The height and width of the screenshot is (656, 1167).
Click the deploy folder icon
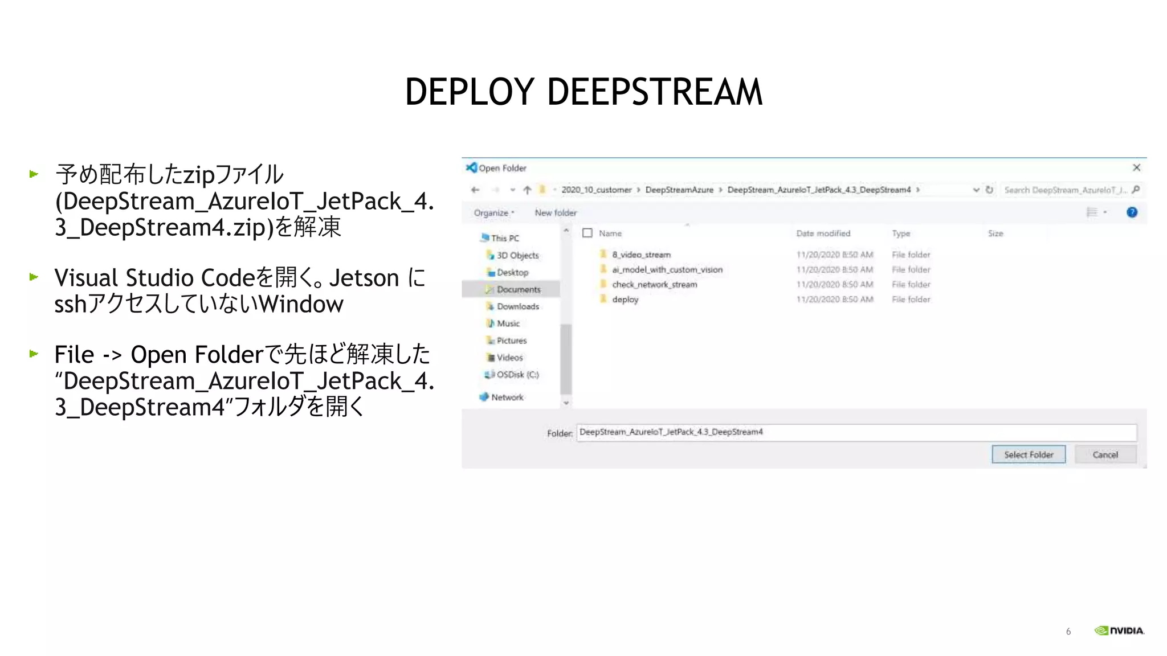(603, 298)
